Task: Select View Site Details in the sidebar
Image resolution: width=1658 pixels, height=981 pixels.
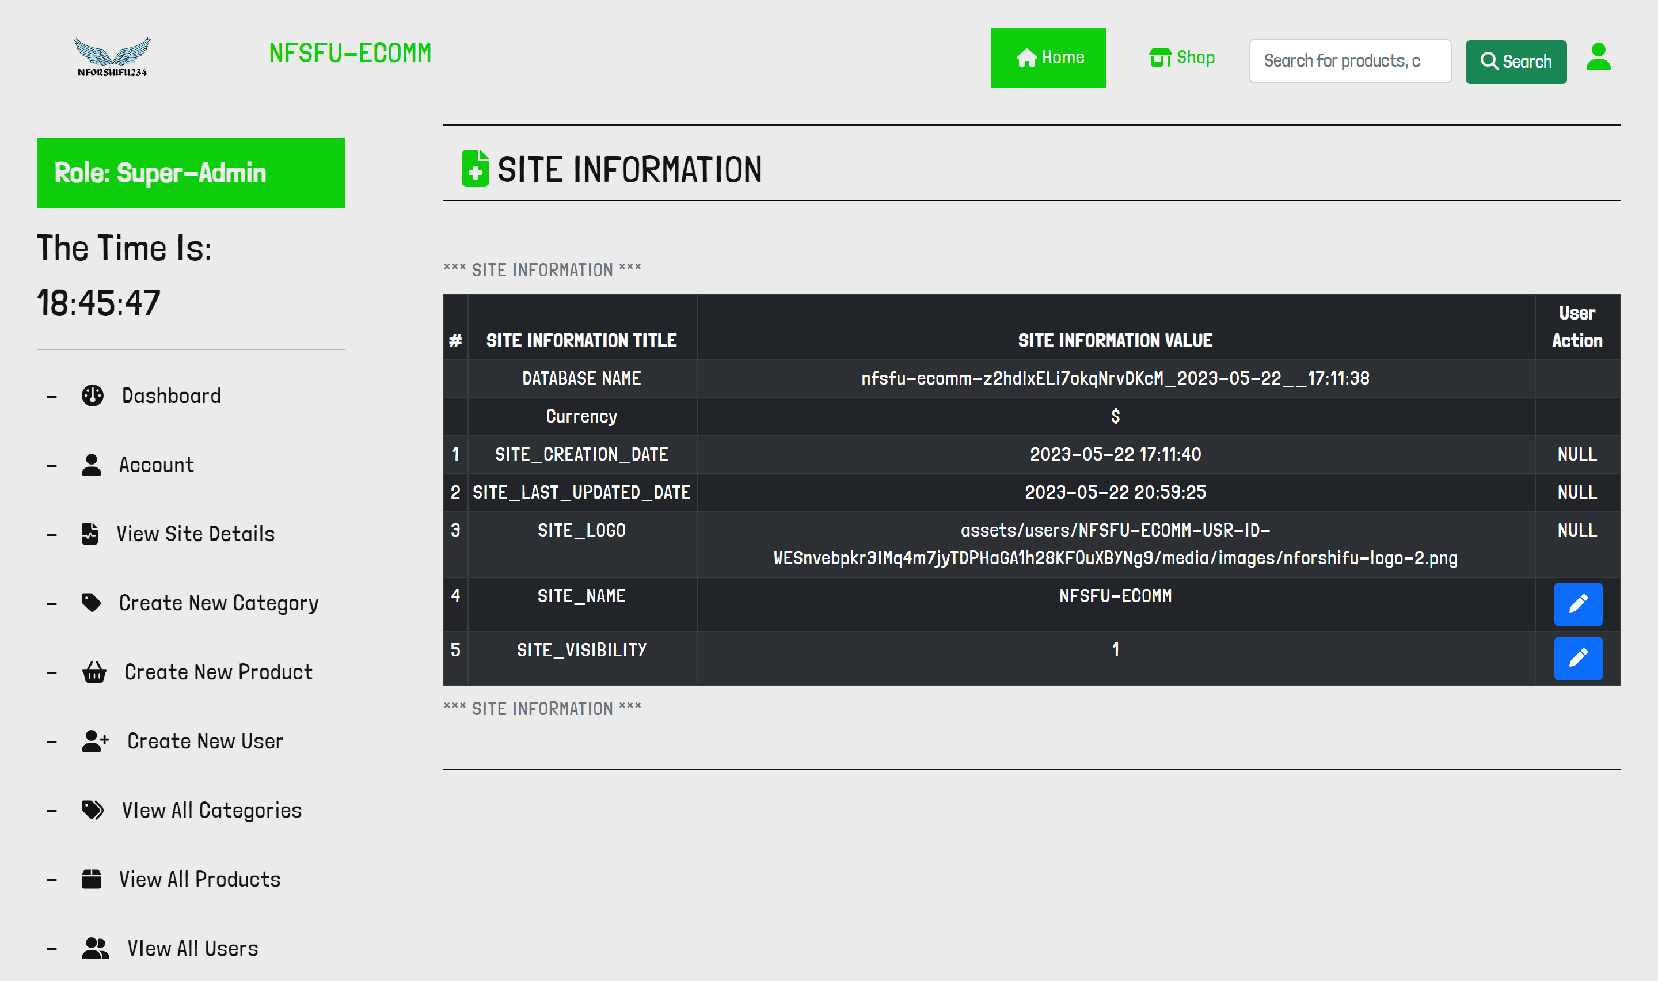Action: pyautogui.click(x=195, y=534)
